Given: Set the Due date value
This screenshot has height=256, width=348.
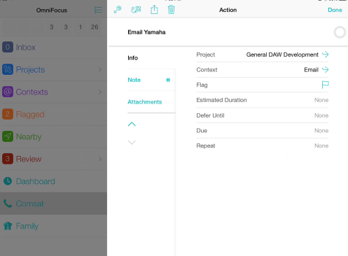Looking at the screenshot, I should [x=321, y=131].
